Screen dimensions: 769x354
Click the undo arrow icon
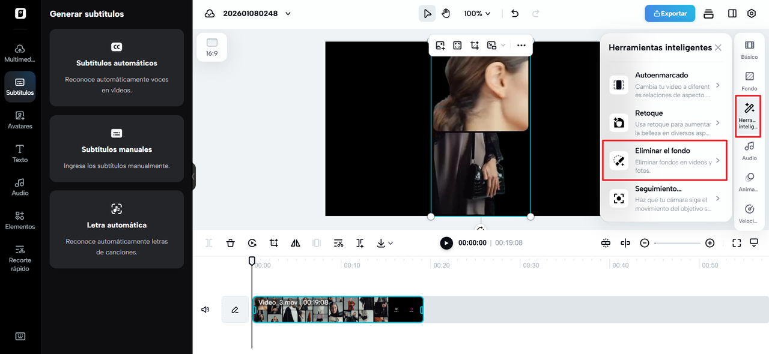coord(515,13)
